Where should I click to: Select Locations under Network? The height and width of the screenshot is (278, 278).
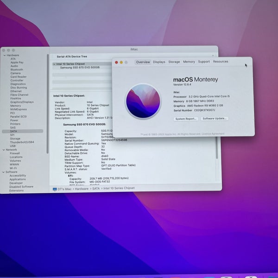pyautogui.click(x=16, y=157)
